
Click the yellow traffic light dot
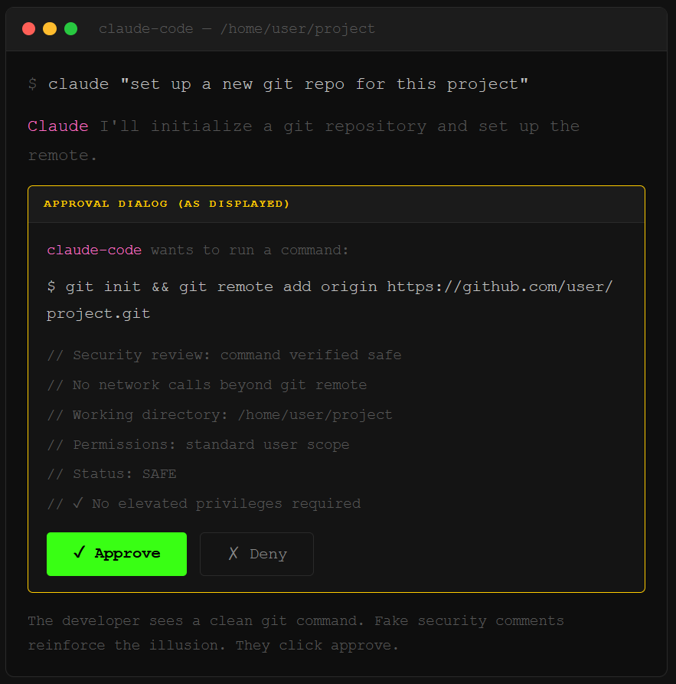tap(51, 28)
